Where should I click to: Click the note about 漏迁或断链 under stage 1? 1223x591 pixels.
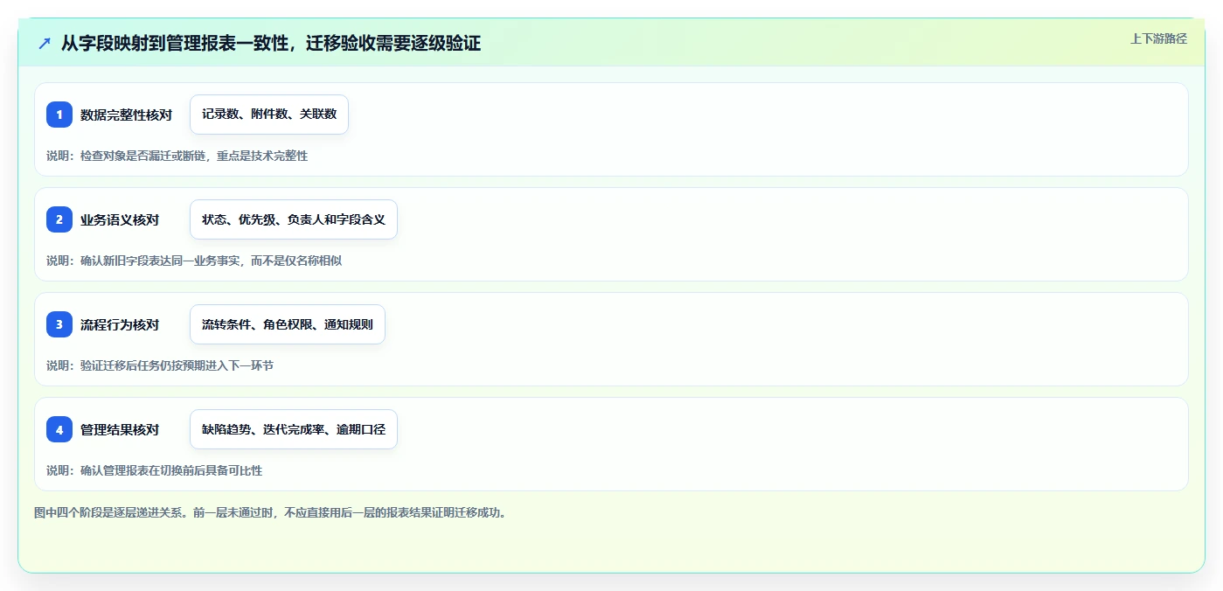[x=177, y=156]
